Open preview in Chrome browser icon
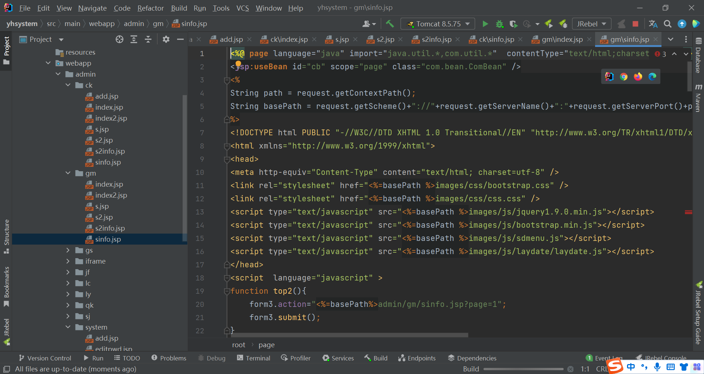The image size is (704, 374). [624, 76]
